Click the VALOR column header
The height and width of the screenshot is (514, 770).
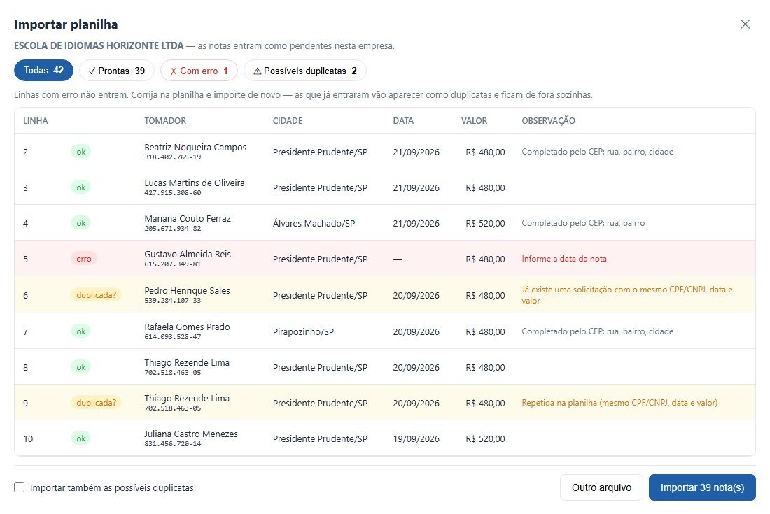point(474,121)
